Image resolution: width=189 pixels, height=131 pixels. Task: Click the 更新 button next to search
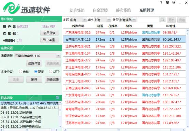pos(171,20)
